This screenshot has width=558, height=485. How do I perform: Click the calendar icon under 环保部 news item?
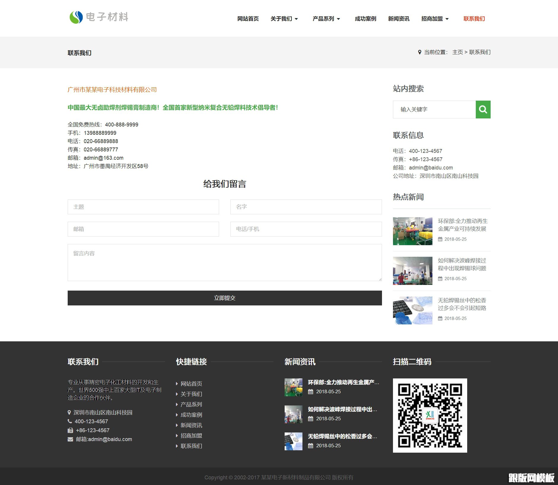(x=441, y=239)
